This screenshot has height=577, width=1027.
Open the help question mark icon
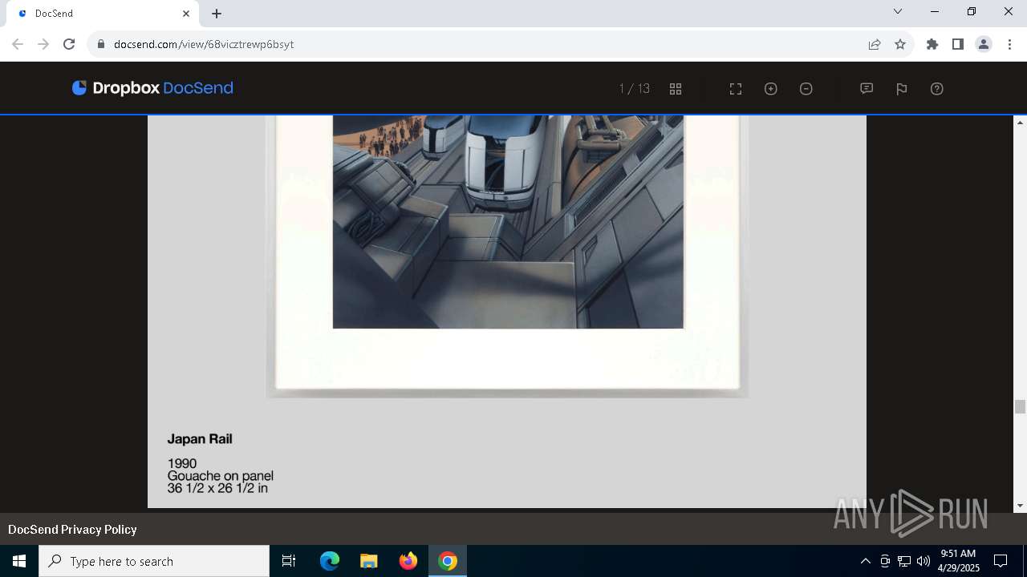coord(937,89)
